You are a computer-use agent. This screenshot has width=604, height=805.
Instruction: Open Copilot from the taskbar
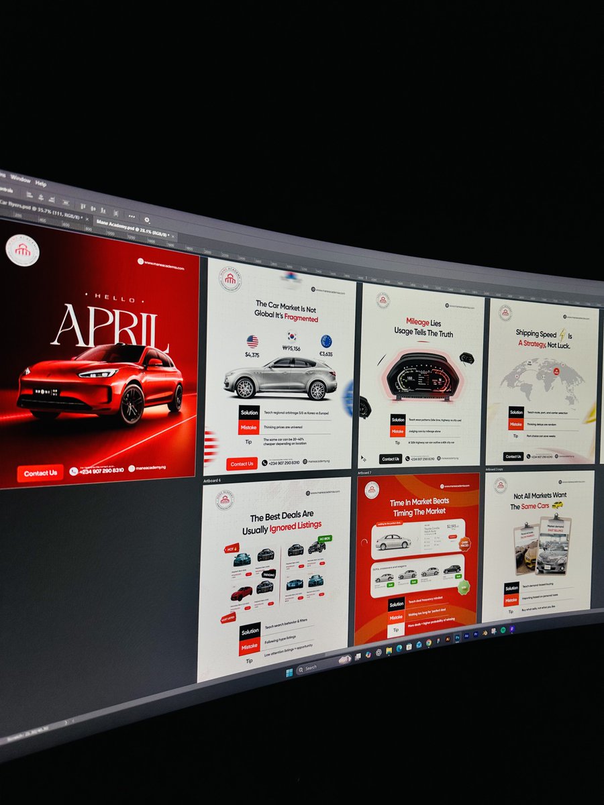point(368,655)
